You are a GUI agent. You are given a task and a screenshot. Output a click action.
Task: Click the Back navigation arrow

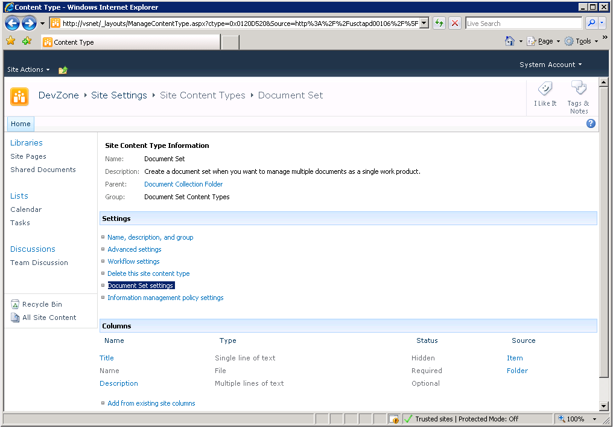pyautogui.click(x=12, y=23)
